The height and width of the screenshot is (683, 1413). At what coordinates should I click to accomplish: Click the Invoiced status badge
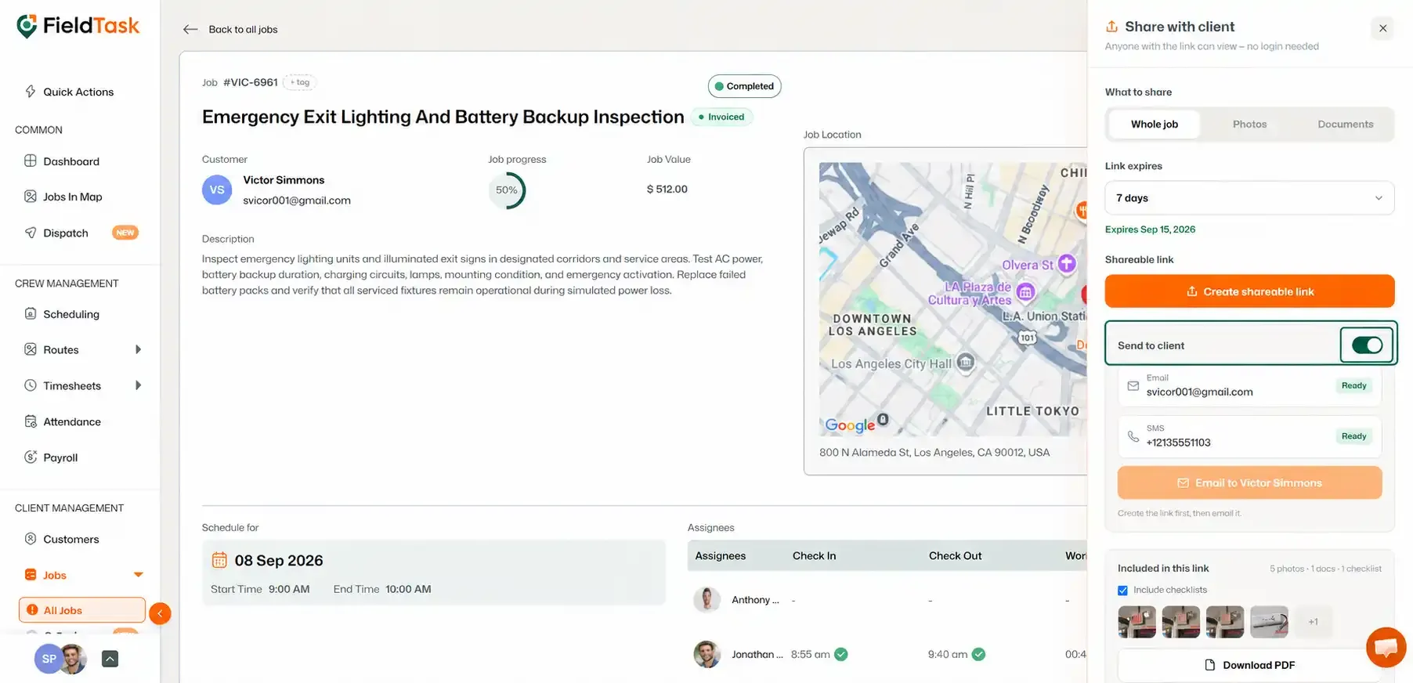721,117
